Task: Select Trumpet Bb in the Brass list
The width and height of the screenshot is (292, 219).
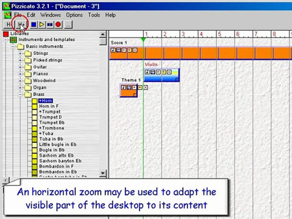Action: [52, 123]
